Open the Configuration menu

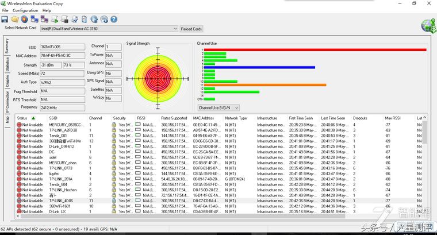coord(25,10)
